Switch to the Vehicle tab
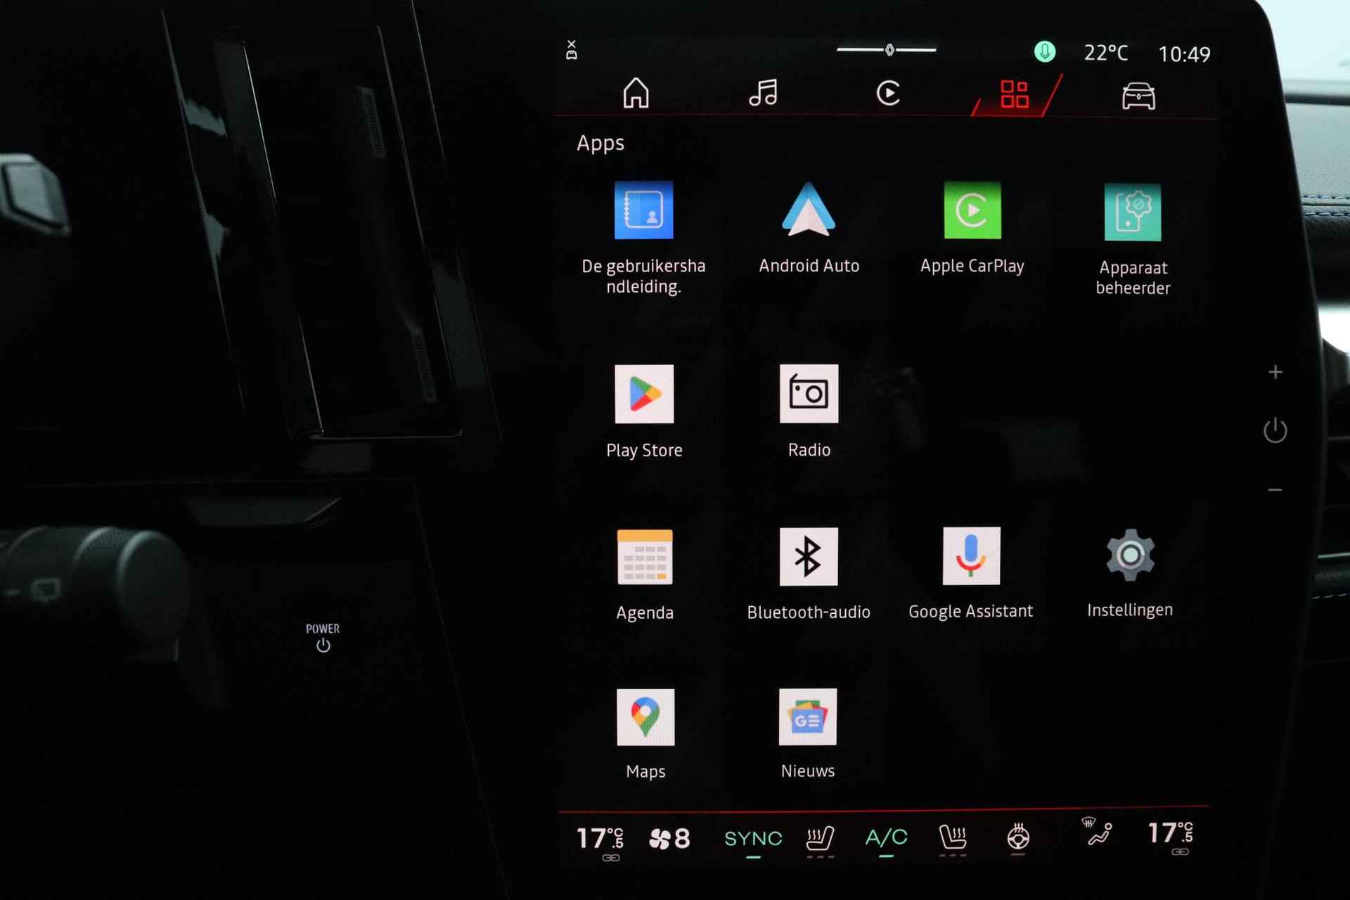 click(x=1138, y=95)
